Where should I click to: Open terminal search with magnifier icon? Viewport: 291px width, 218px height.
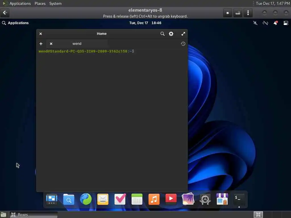click(162, 34)
